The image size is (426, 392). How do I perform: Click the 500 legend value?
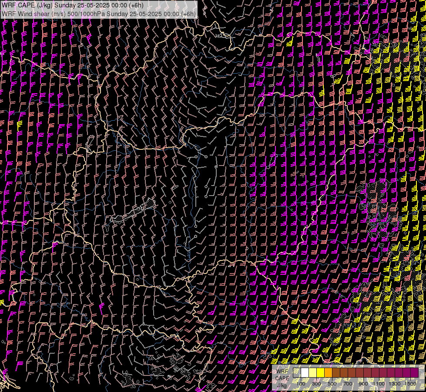[332, 384]
